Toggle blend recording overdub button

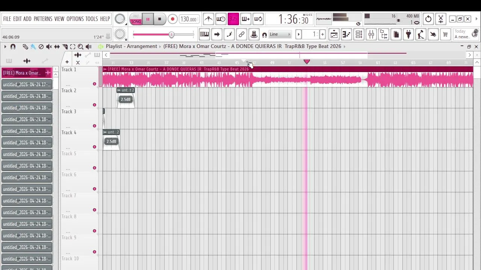point(245,19)
